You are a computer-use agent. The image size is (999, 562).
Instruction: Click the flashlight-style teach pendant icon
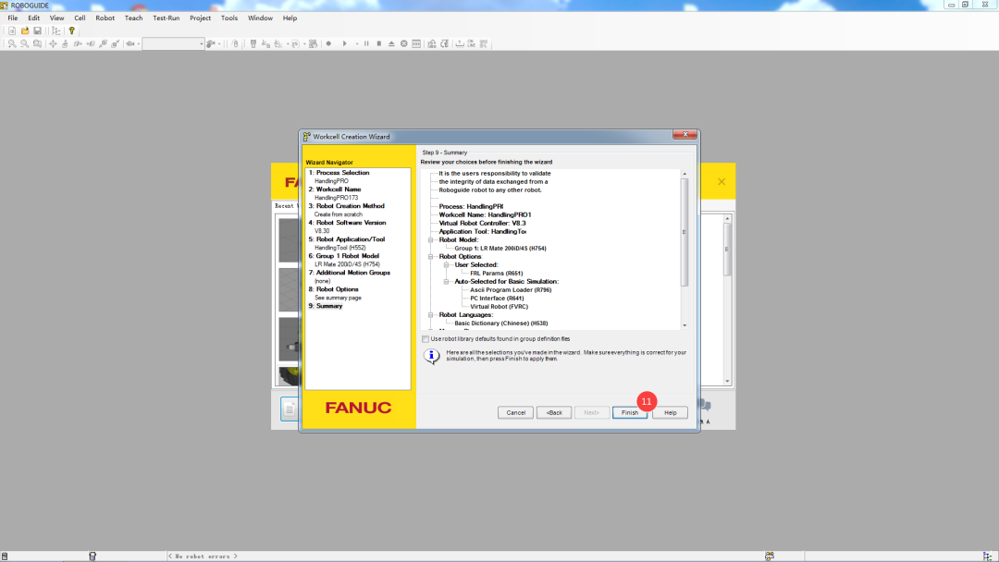(253, 44)
